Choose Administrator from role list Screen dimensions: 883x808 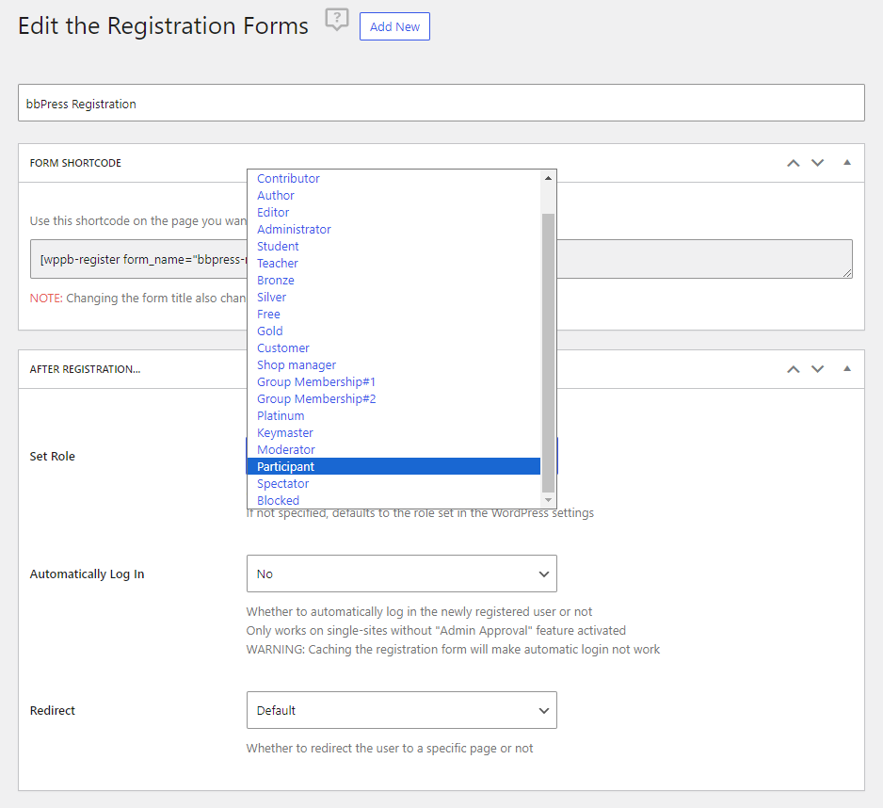click(x=294, y=229)
